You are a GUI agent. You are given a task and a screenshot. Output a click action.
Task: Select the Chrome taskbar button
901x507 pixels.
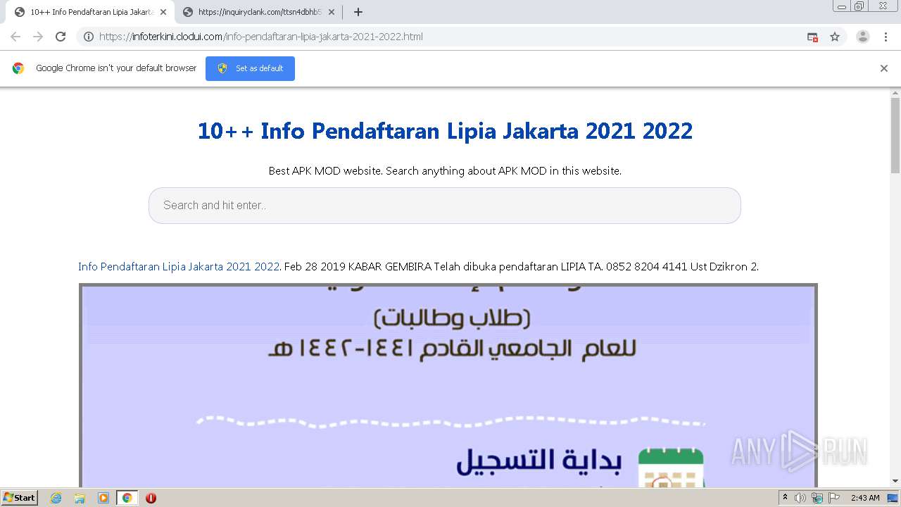point(127,498)
